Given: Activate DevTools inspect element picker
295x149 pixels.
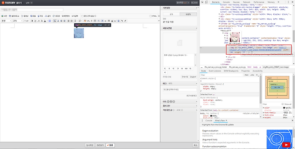Looking at the screenshot, I should (x=202, y=2).
